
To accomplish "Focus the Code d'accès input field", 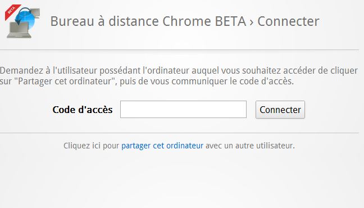I will tap(183, 109).
